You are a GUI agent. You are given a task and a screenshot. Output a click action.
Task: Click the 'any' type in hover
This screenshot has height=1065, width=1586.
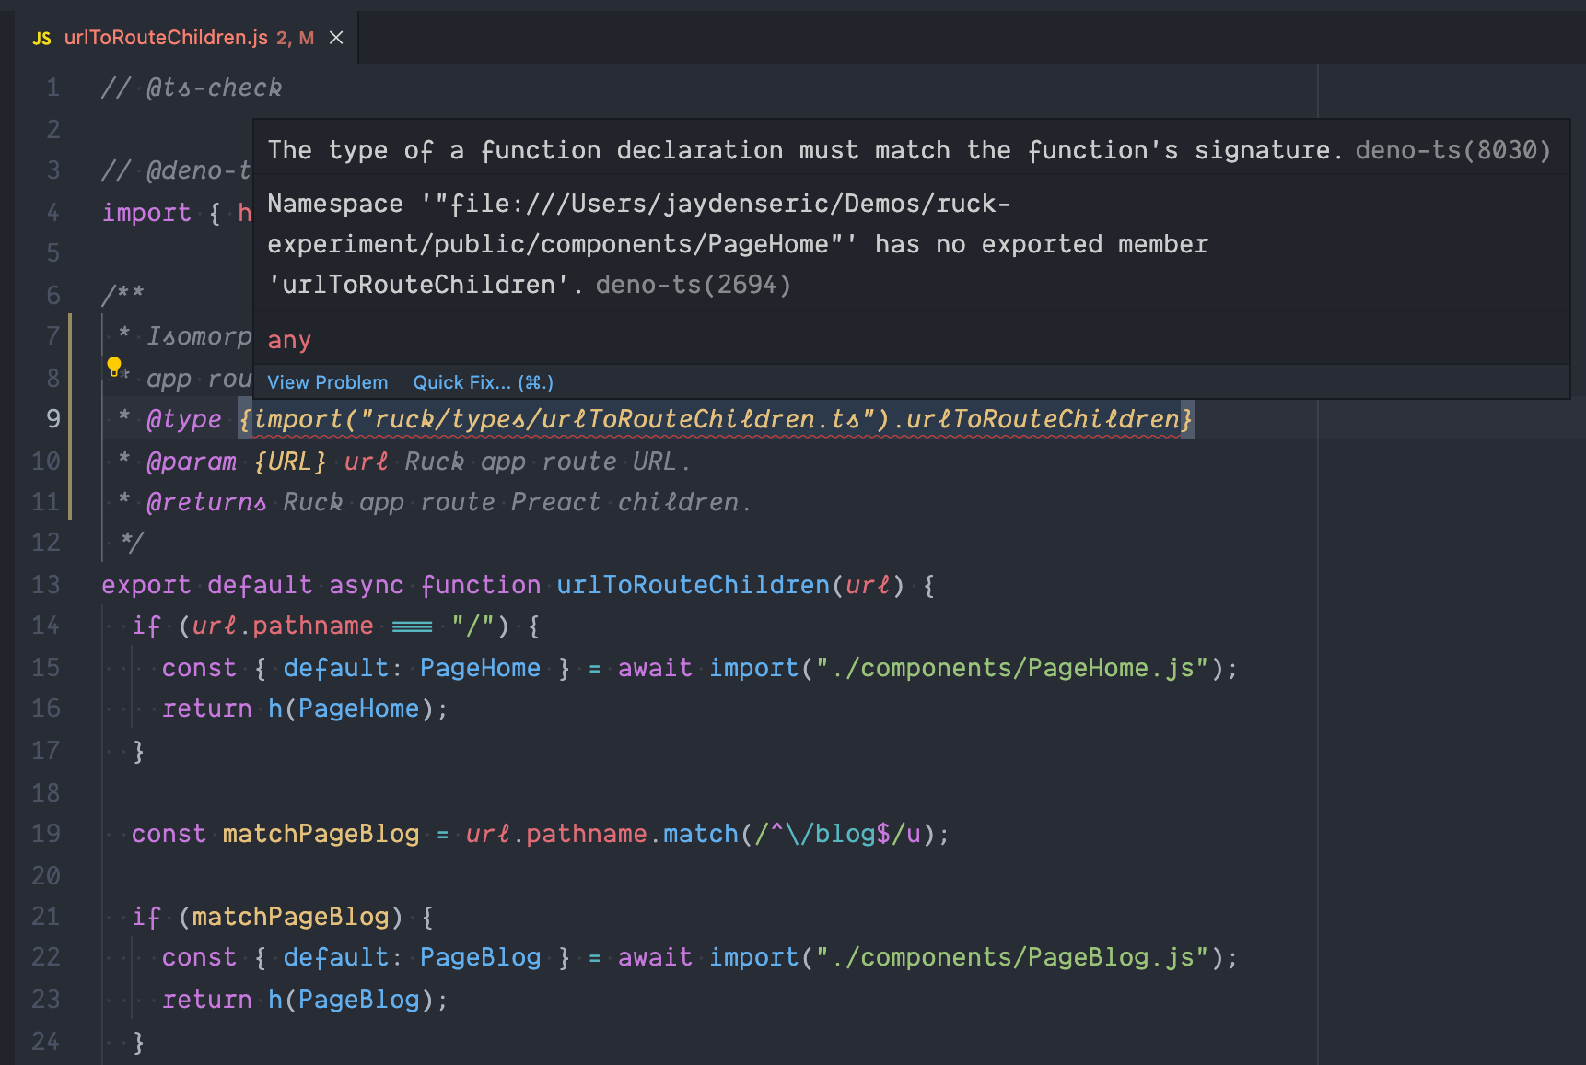289,340
